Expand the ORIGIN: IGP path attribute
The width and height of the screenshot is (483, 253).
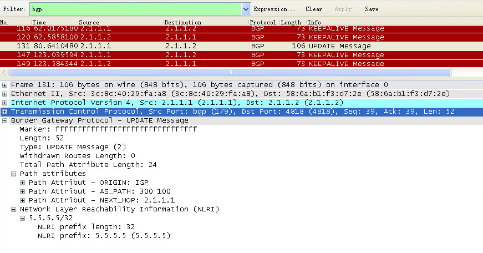[x=23, y=183]
